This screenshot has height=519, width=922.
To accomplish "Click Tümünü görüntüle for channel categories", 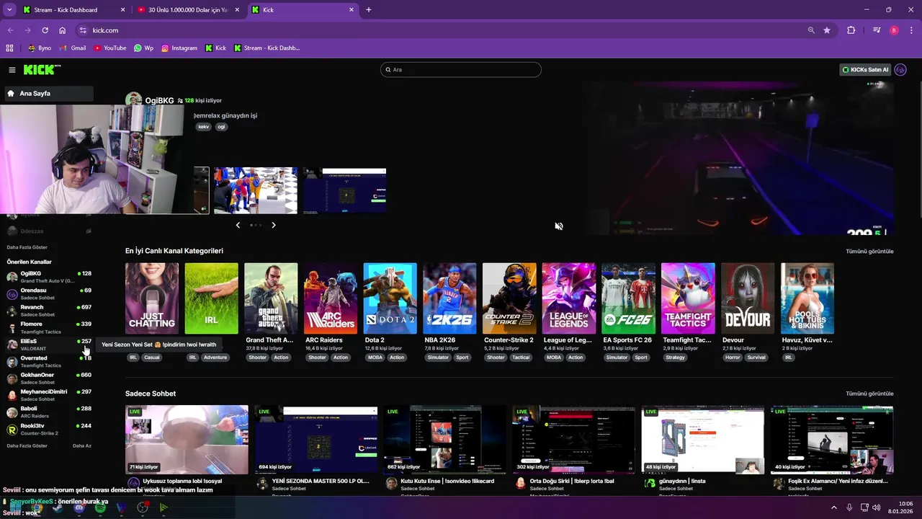I will 869,252.
